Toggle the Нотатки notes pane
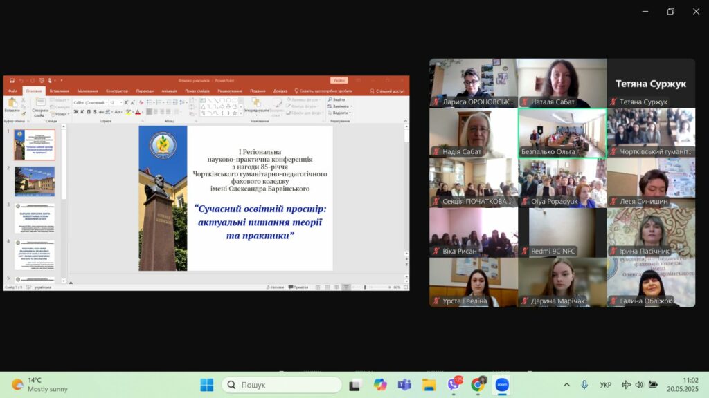Viewport: 709px width, 398px height. (x=275, y=287)
